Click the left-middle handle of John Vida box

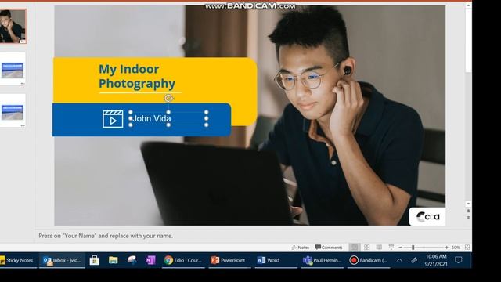click(131, 118)
